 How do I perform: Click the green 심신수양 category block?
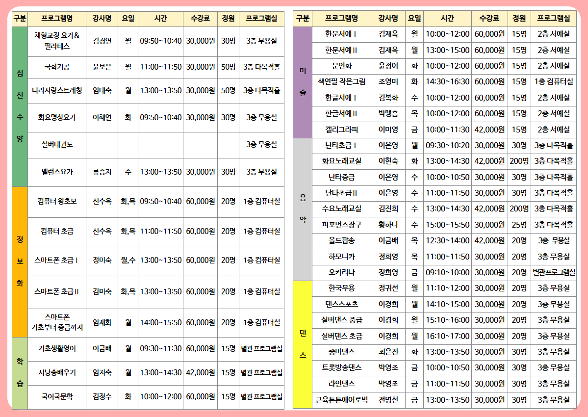[20, 106]
